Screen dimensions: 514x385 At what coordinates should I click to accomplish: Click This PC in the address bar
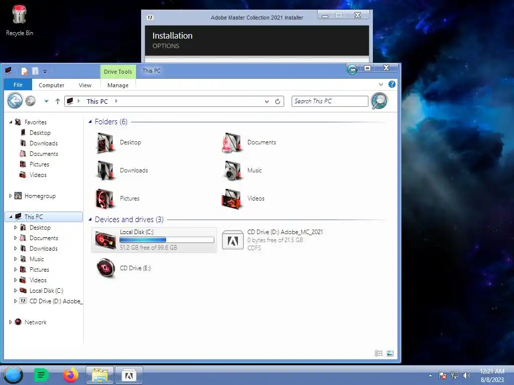97,101
